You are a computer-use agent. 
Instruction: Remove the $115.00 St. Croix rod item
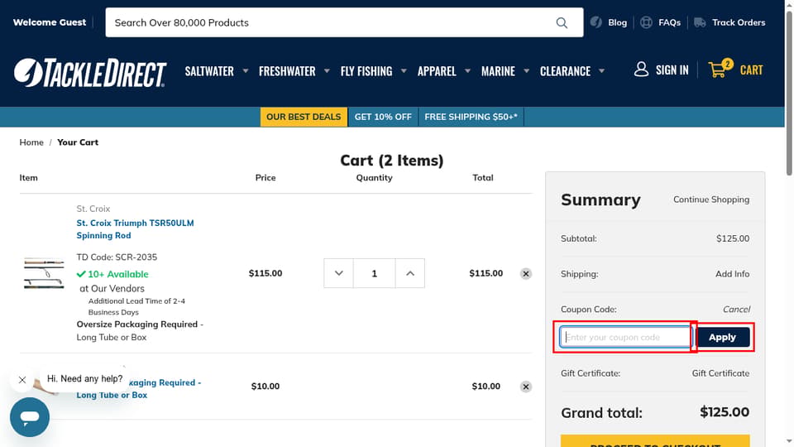click(x=526, y=274)
